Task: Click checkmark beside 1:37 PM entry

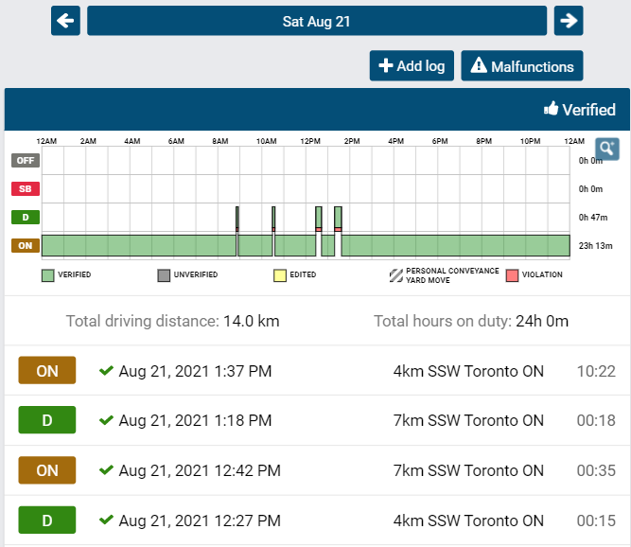Action: point(106,370)
